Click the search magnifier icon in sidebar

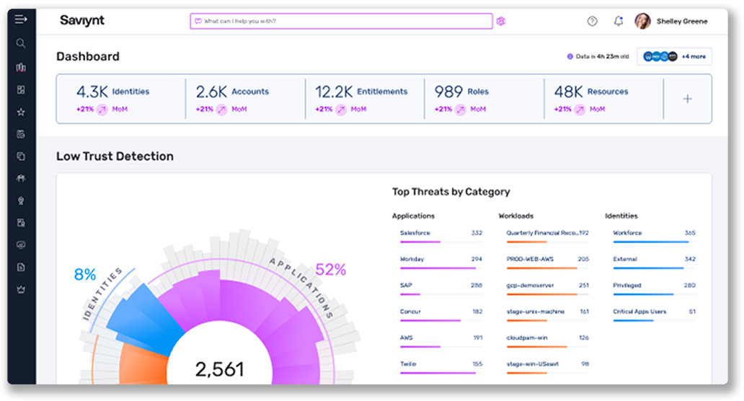(x=21, y=43)
